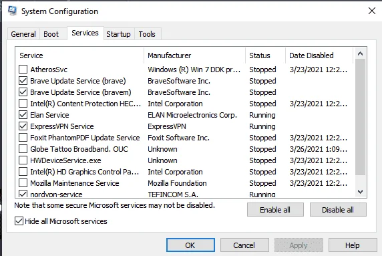Toggle Hide all Microsoft services checkbox
The width and height of the screenshot is (382, 256).
(19, 221)
